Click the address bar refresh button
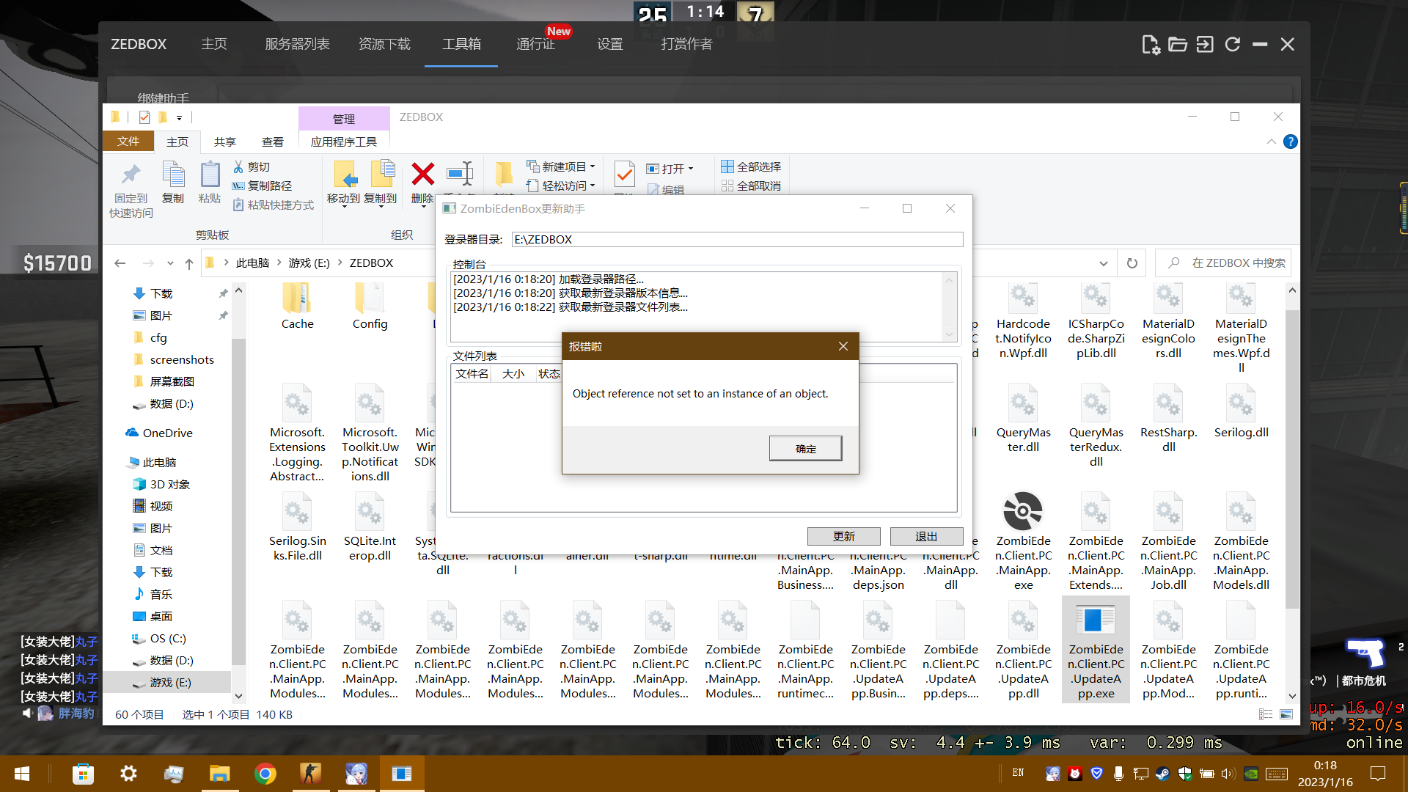This screenshot has width=1408, height=792. (1132, 263)
